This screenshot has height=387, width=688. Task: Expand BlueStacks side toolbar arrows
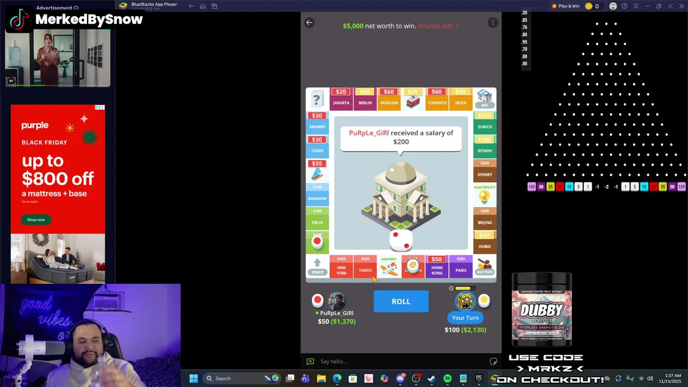point(682,6)
